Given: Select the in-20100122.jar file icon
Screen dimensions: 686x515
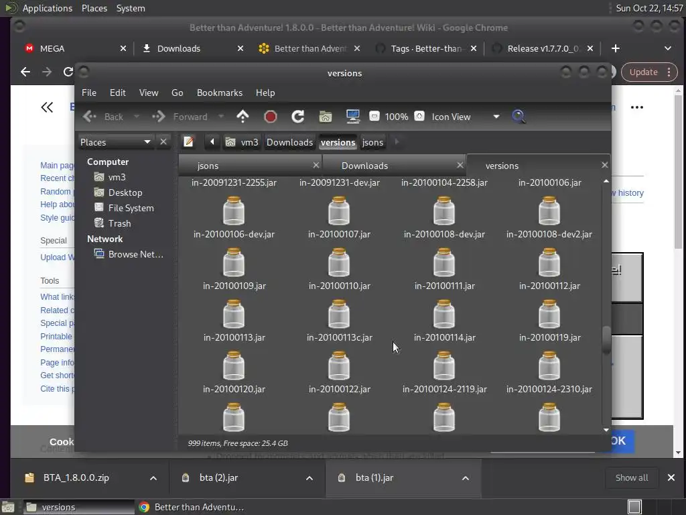Looking at the screenshot, I should click(x=339, y=365).
